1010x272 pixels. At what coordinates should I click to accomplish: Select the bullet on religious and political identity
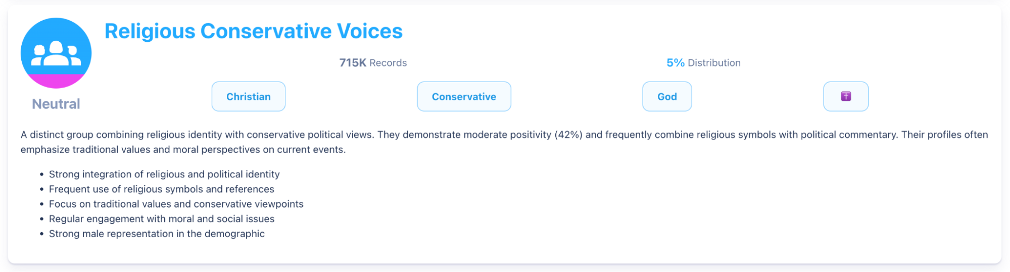164,174
